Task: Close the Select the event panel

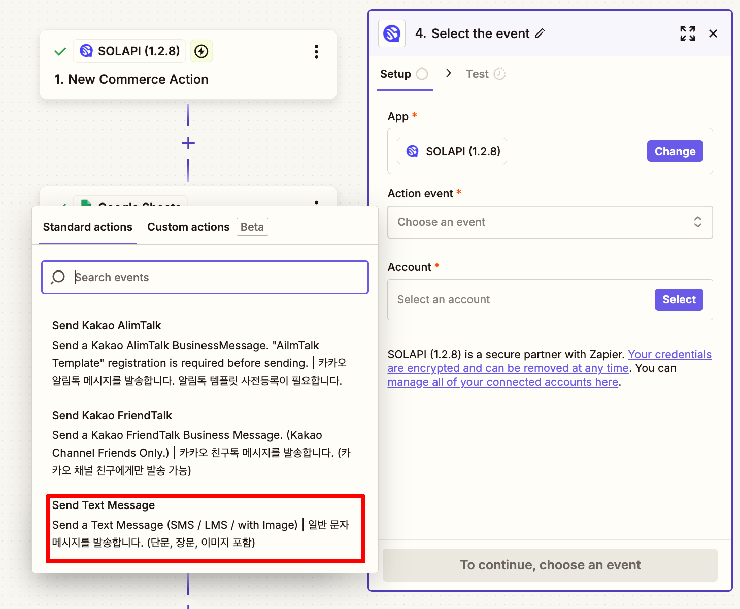Action: [x=713, y=33]
